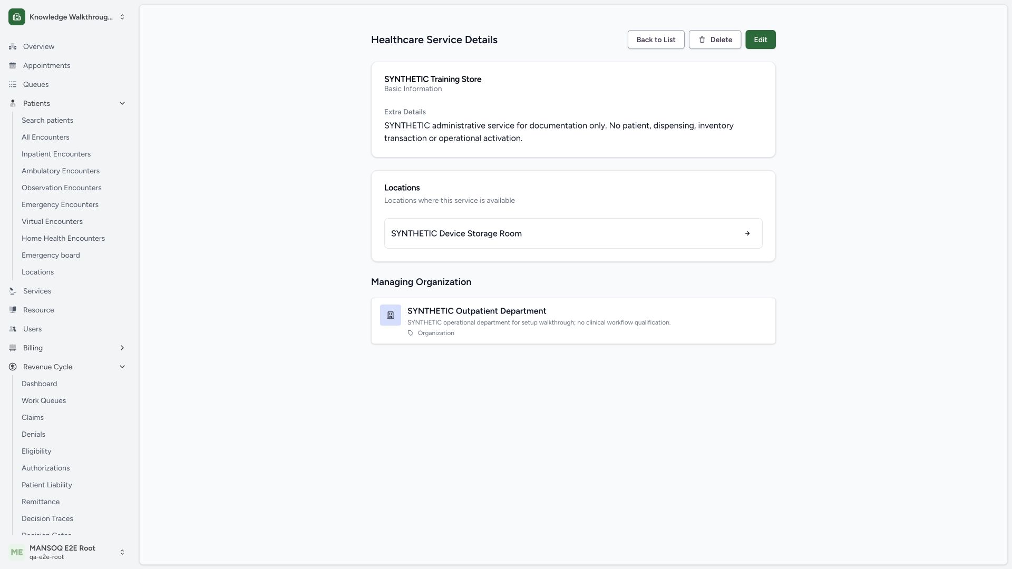Select Decision Traces

click(x=47, y=518)
